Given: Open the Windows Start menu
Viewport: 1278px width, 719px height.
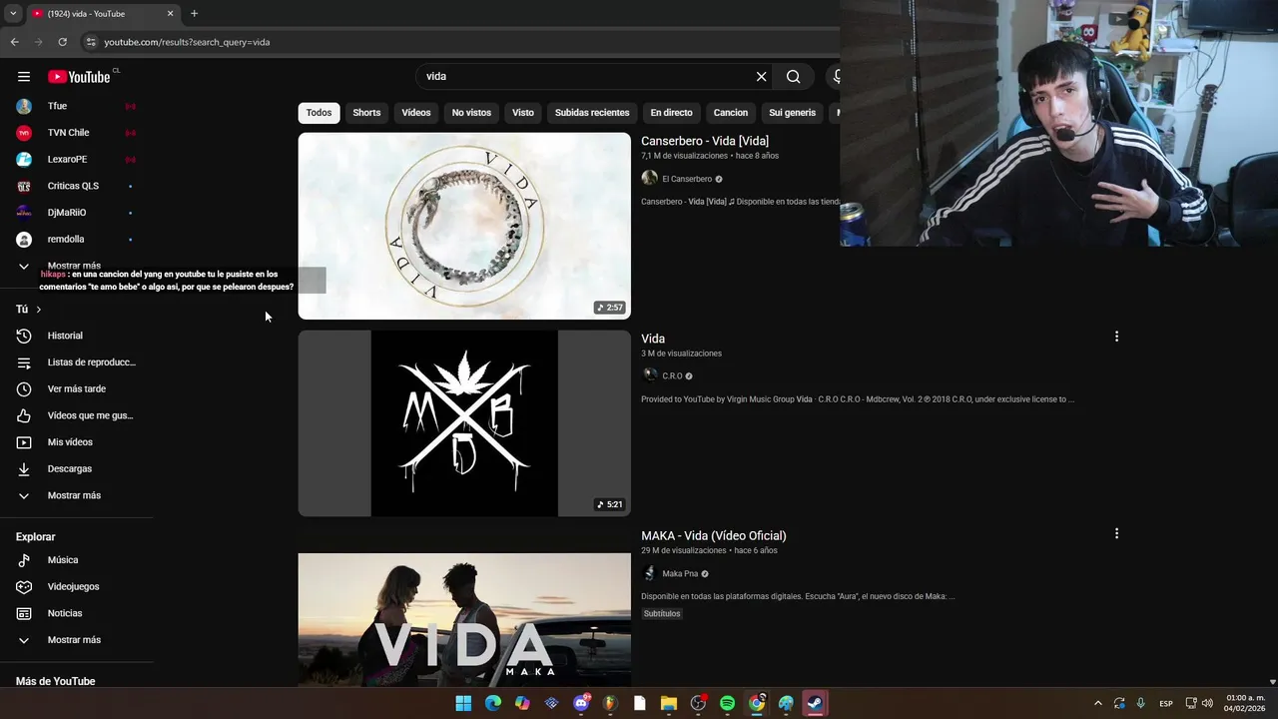Looking at the screenshot, I should (x=463, y=703).
